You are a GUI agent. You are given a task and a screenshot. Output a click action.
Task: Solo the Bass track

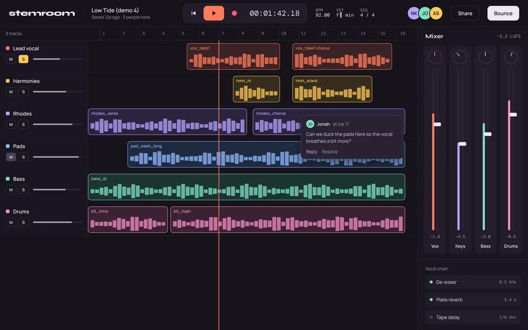(x=23, y=189)
